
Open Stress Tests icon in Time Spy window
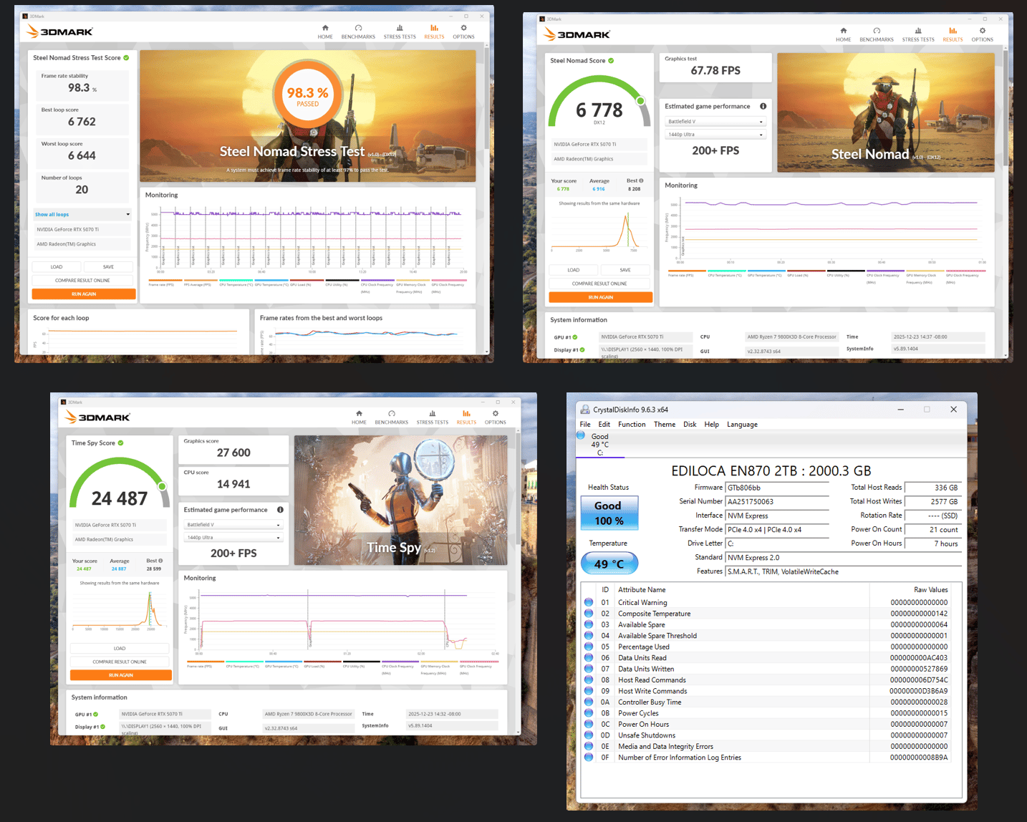click(433, 417)
